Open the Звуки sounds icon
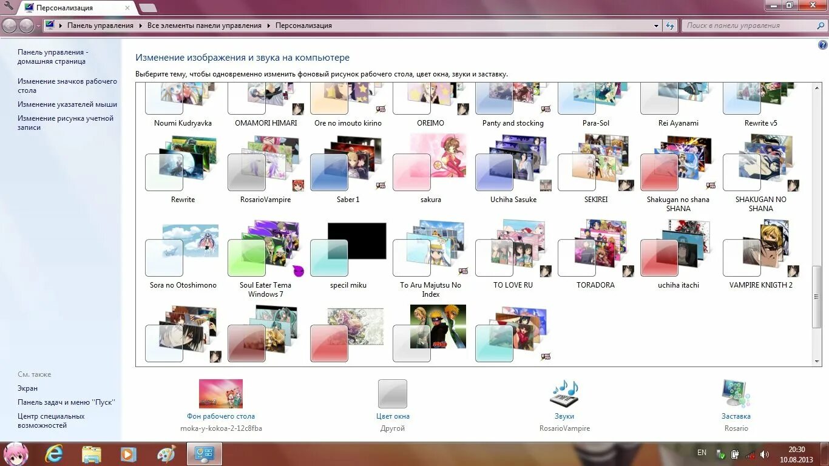This screenshot has width=829, height=466. 564,394
